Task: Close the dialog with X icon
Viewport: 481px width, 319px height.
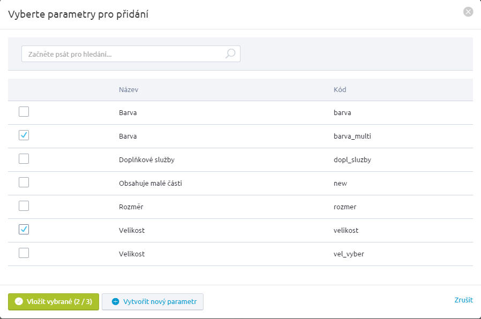Action: [x=468, y=12]
